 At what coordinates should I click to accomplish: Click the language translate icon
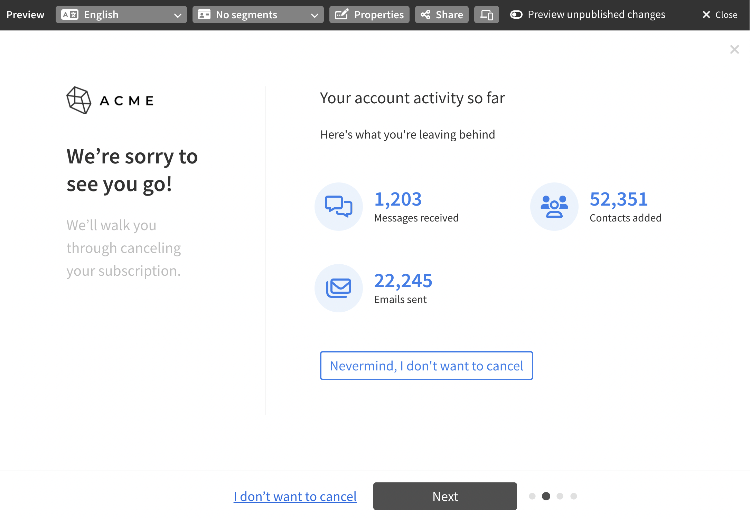(x=69, y=15)
